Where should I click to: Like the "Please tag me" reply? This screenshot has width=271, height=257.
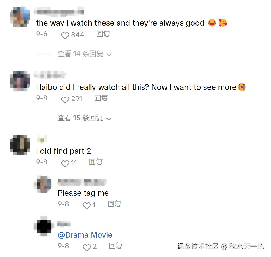click(x=86, y=205)
